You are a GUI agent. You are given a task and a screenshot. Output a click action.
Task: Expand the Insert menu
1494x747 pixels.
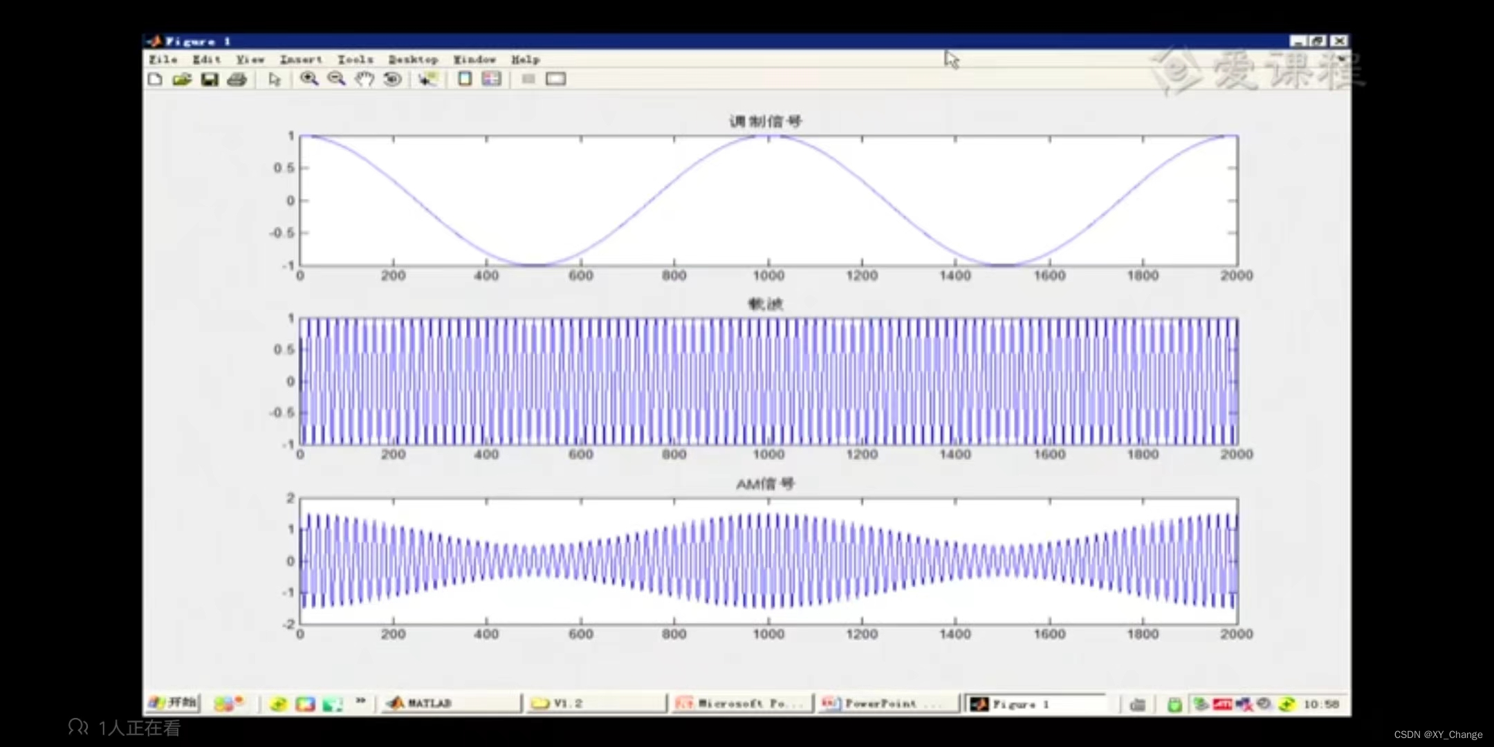tap(301, 59)
